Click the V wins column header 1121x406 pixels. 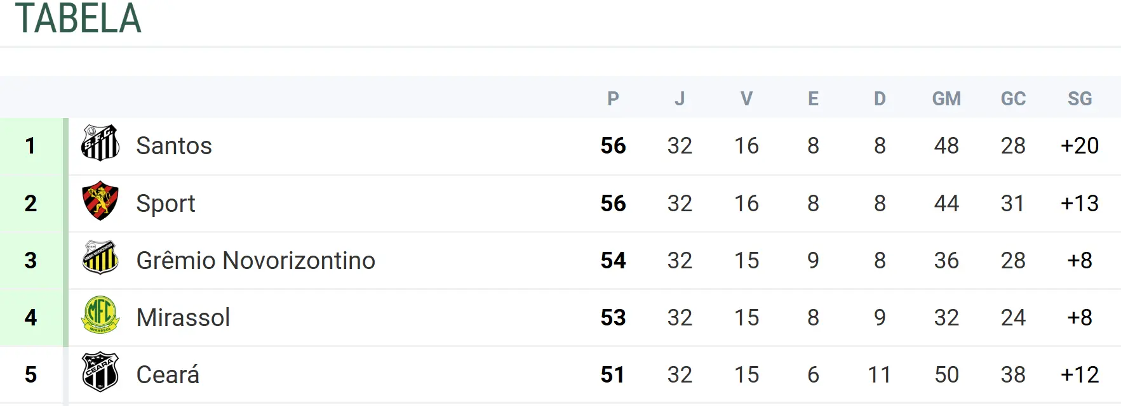click(746, 99)
